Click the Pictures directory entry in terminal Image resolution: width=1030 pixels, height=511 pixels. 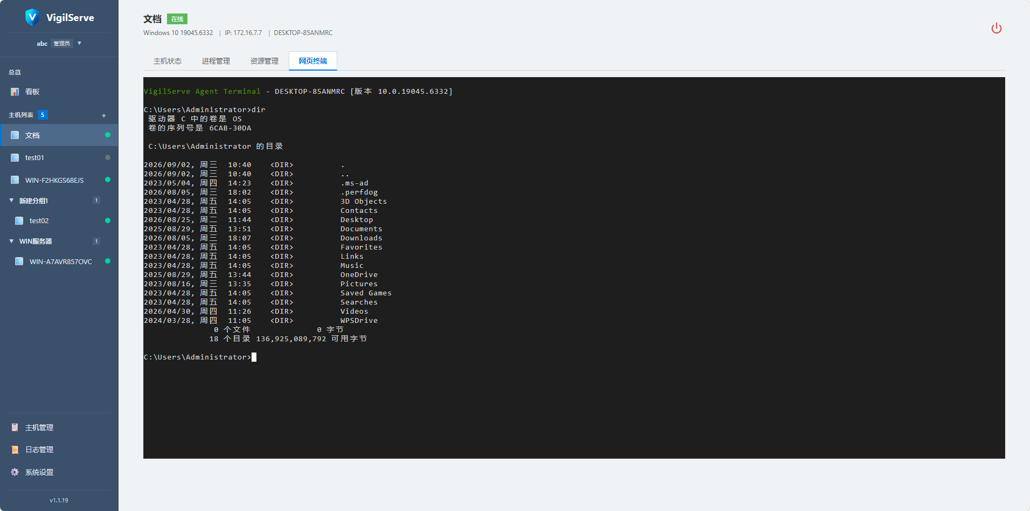(359, 284)
